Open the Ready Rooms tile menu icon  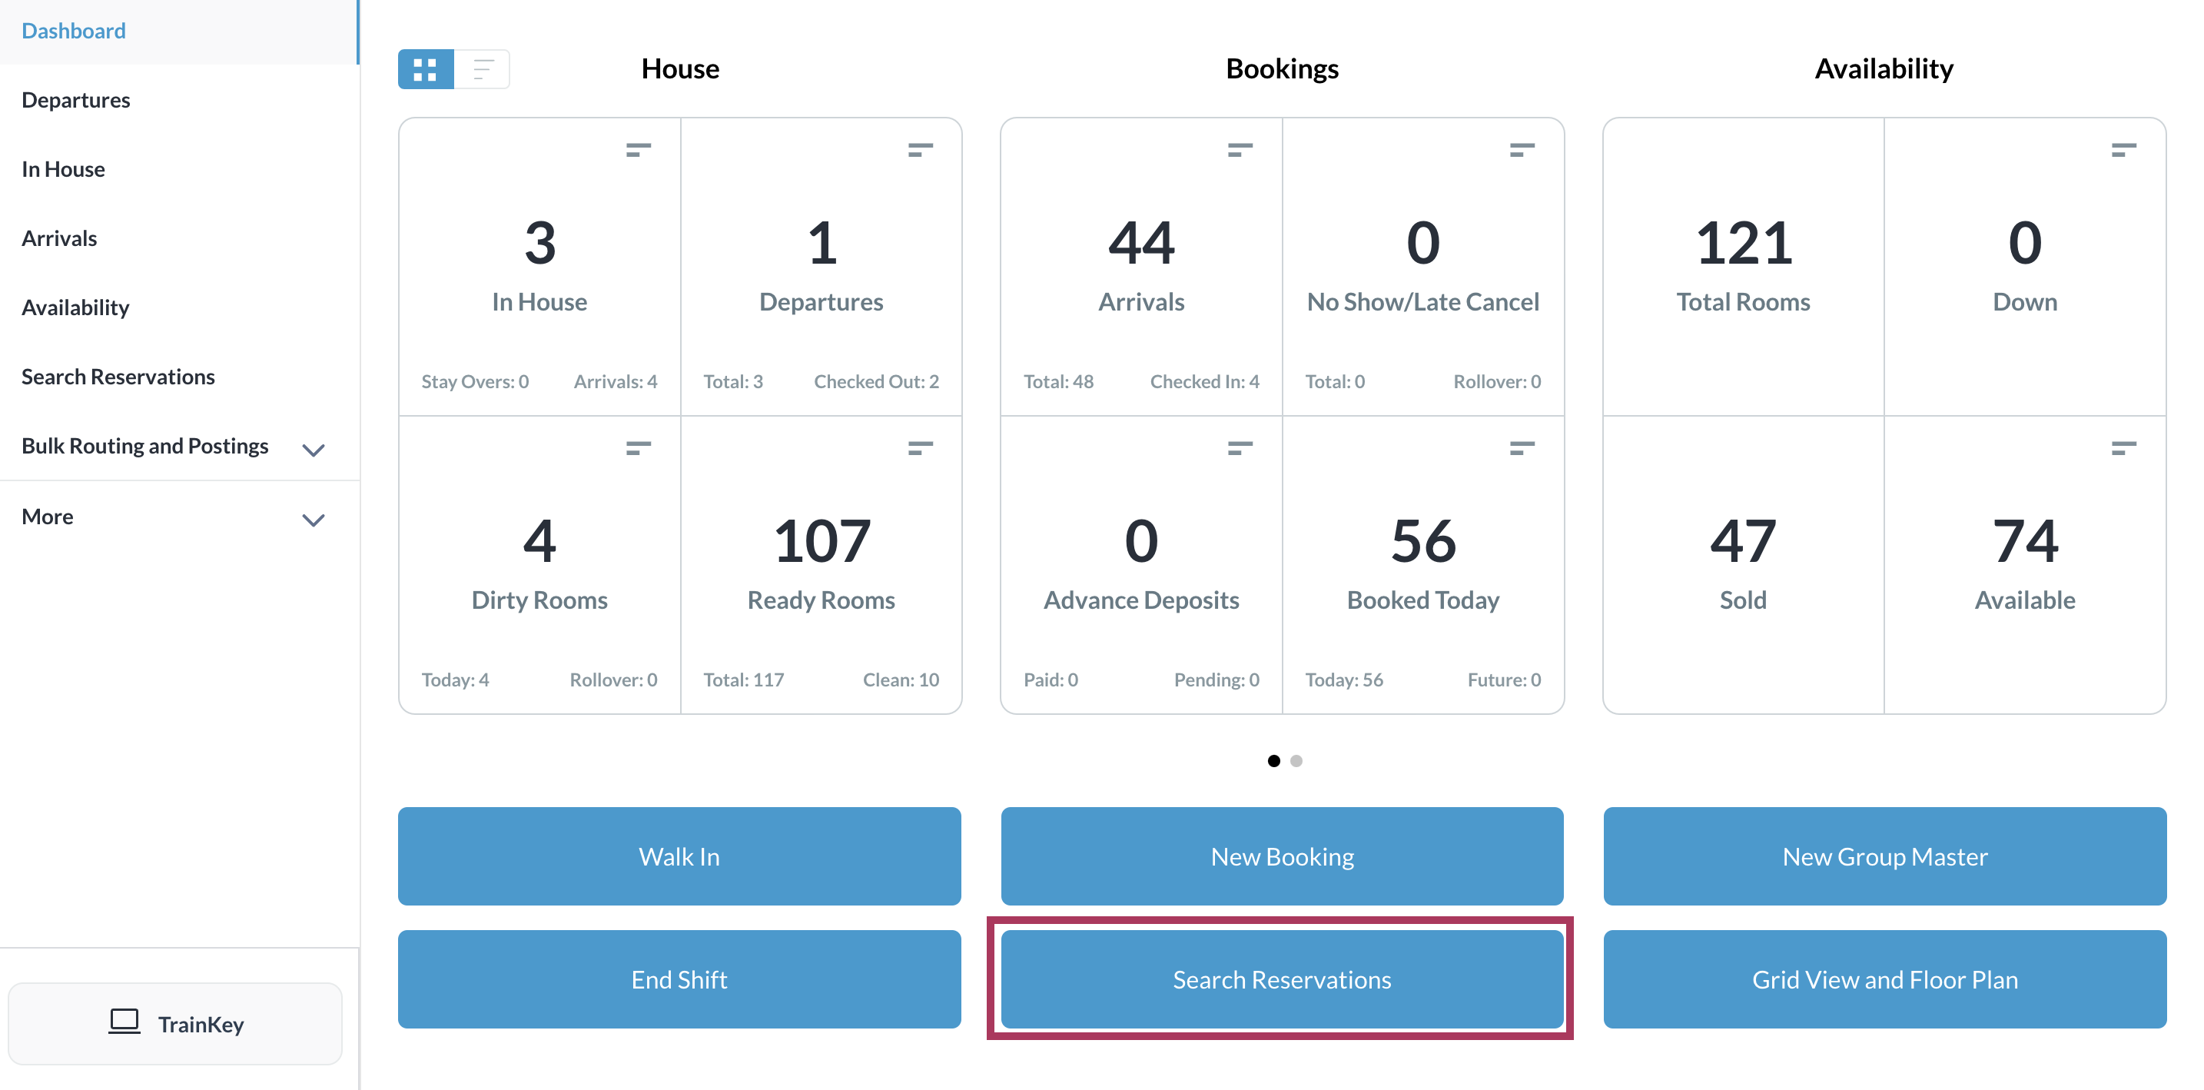coord(920,448)
